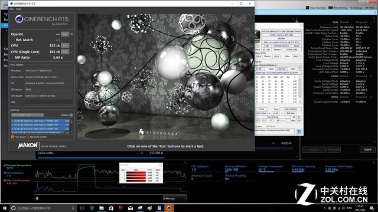Screen dimensions: 378x212
Task: Open the 5 Minutes time range dropdown
Action: pyautogui.click(x=175, y=198)
